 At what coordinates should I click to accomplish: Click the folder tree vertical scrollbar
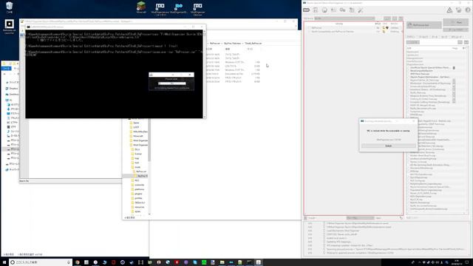(149, 168)
